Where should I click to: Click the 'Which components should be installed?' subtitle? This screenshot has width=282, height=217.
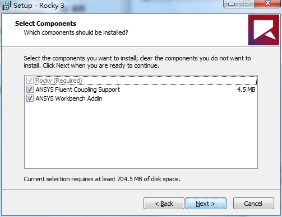coord(76,32)
